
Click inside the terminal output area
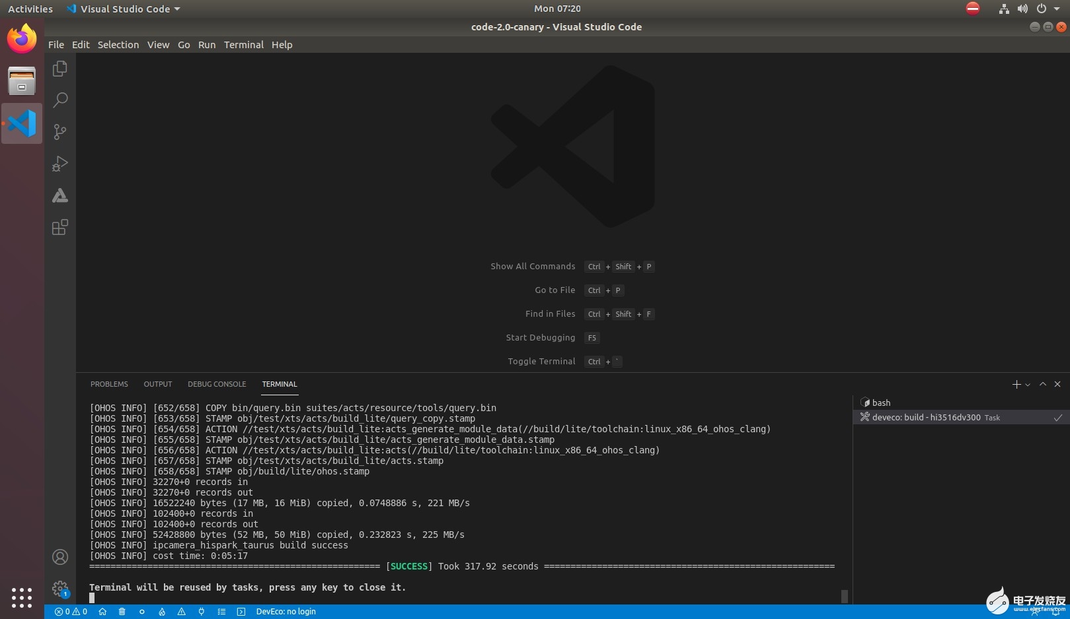tap(463, 502)
